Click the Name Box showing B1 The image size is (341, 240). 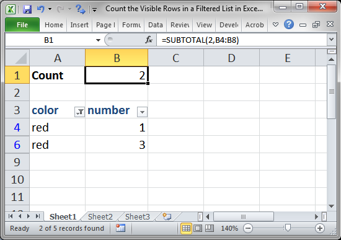point(49,40)
